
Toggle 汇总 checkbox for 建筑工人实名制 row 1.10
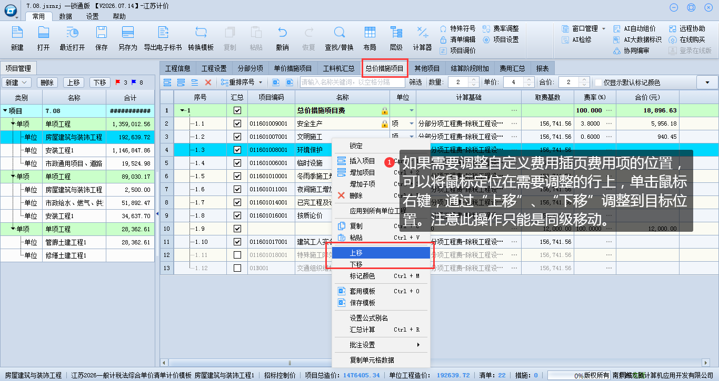[237, 242]
